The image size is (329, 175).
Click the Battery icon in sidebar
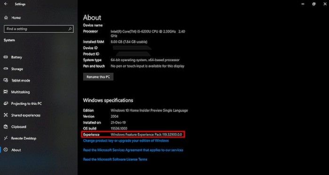(6, 57)
